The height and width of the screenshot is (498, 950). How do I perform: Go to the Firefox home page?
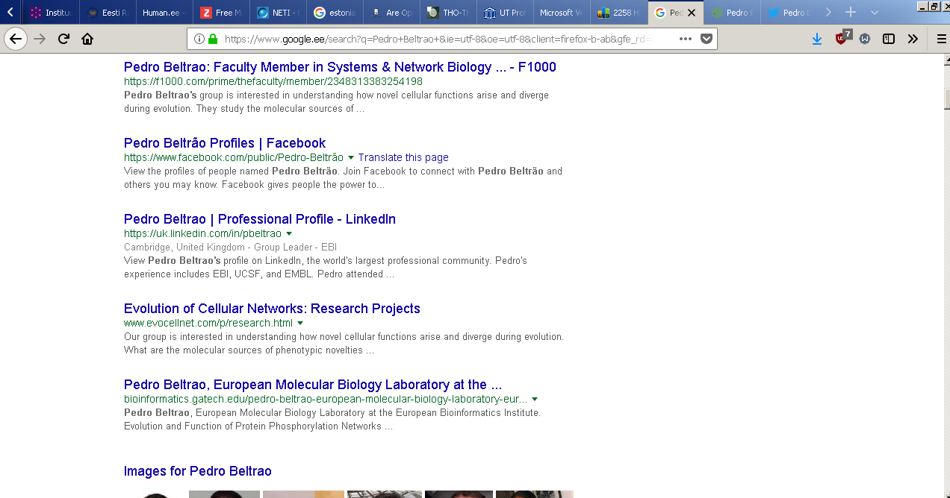click(87, 39)
